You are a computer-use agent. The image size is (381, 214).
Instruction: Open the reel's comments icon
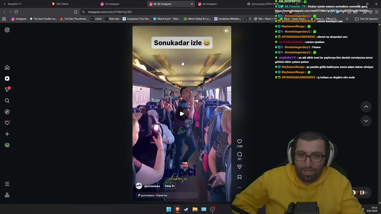239,154
